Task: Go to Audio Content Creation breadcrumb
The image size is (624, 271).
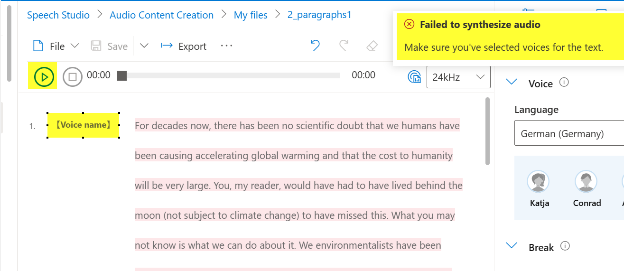Action: [x=162, y=15]
